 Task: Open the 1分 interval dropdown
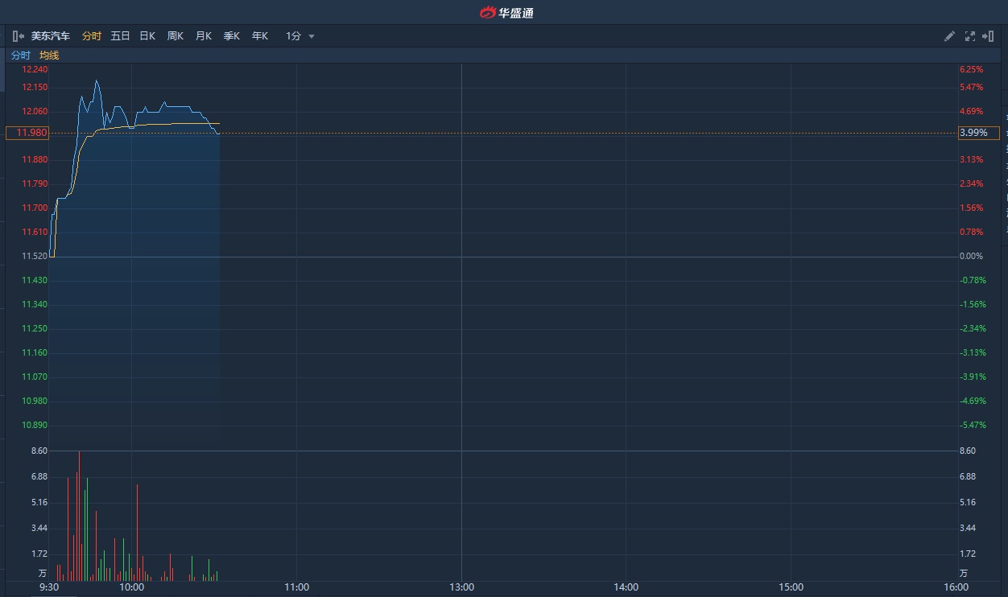coord(300,36)
